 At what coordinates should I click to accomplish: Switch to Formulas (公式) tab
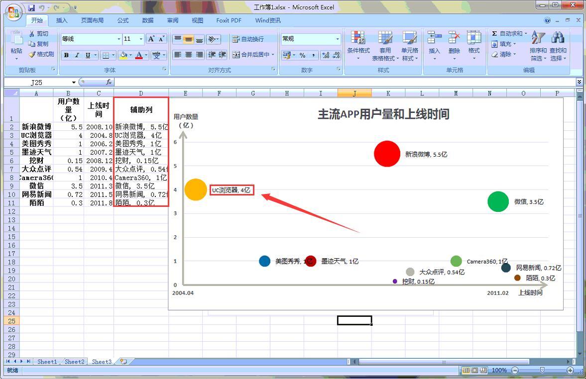click(x=122, y=20)
